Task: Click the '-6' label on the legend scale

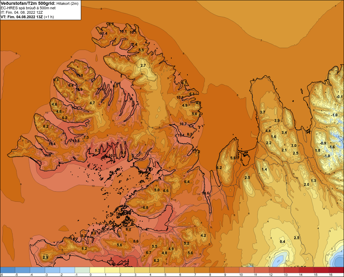Action: pyautogui.click(x=1, y=275)
